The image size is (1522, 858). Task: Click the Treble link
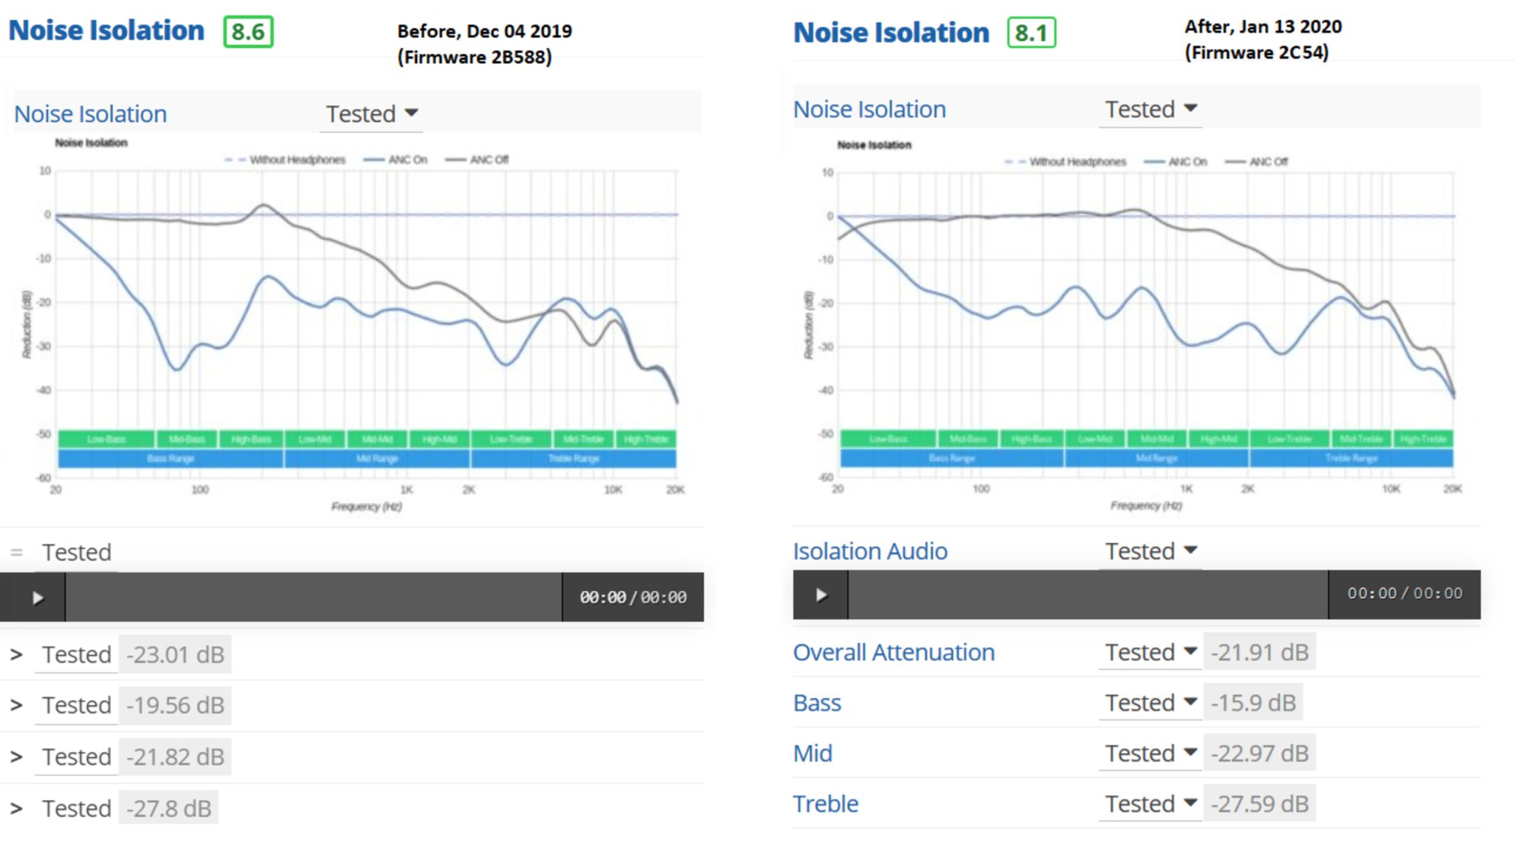826,804
